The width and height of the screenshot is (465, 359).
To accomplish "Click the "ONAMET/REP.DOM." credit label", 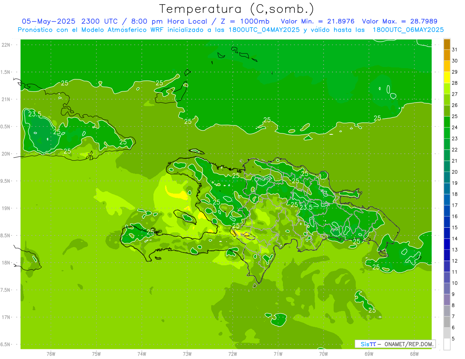I will click(x=409, y=344).
